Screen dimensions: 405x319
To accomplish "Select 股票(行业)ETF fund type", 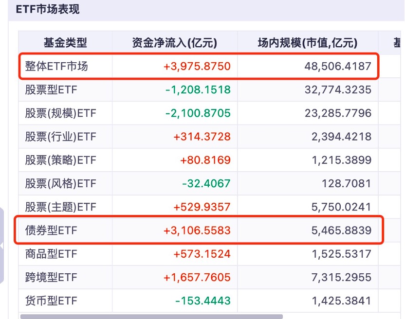I will (61, 137).
